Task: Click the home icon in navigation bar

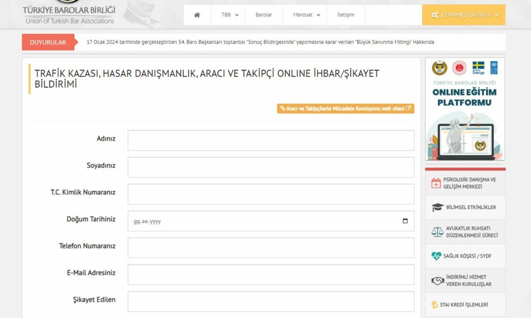Action: (197, 15)
